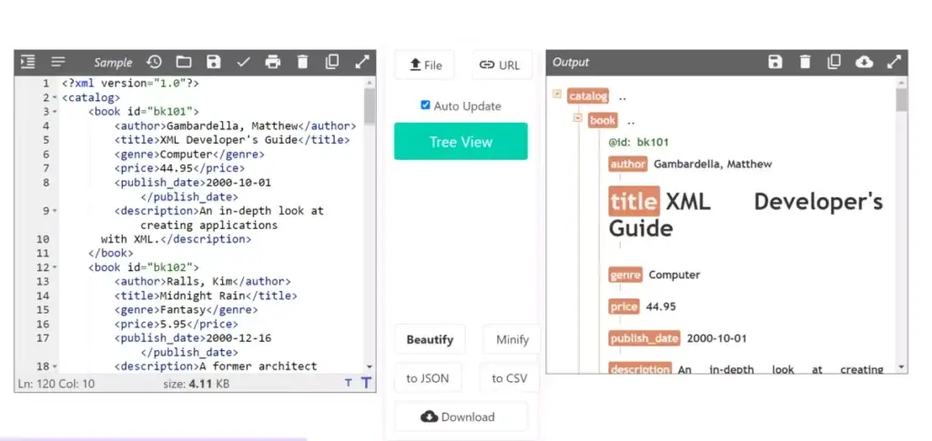Image resolution: width=932 pixels, height=441 pixels.
Task: Click the 'Ln: 120 Col: 10' status text
Action: [x=56, y=384]
